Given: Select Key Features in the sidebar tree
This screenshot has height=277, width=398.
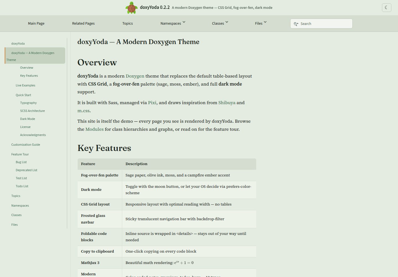Looking at the screenshot, I should tap(29, 76).
